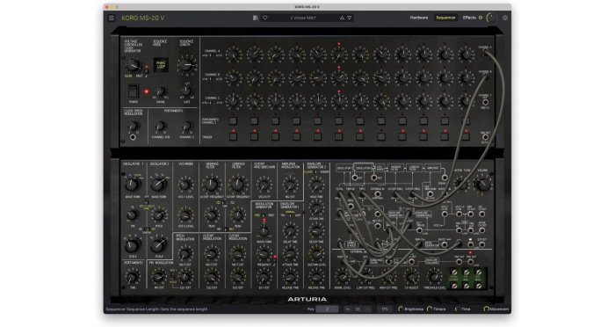Toggle sixth step Trigger button

point(339,136)
